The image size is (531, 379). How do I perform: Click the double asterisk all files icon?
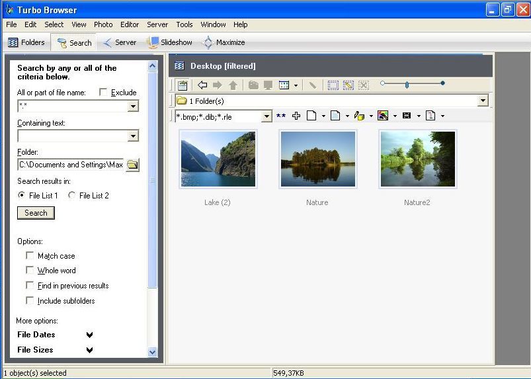281,116
